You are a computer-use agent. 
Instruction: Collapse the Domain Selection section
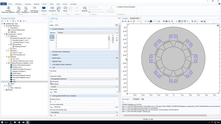(x=84, y=29)
